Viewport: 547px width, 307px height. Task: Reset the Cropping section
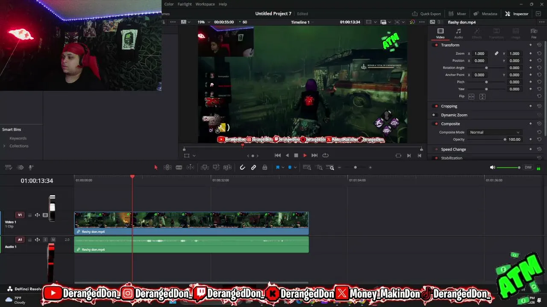click(539, 106)
